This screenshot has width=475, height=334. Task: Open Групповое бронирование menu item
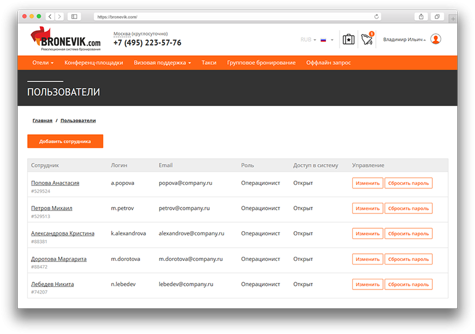261,63
